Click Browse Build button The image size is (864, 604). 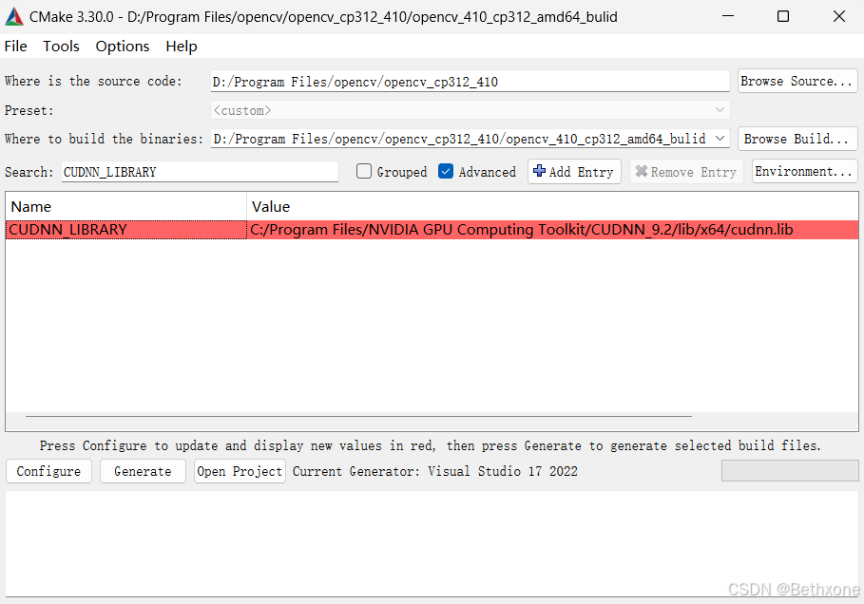point(797,139)
